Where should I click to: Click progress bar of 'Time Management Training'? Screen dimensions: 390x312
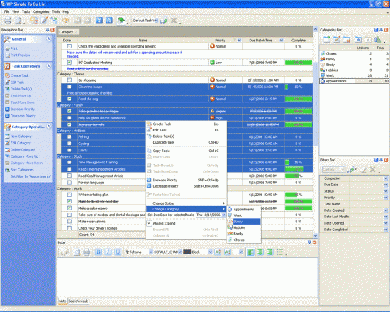pyautogui.click(x=299, y=163)
